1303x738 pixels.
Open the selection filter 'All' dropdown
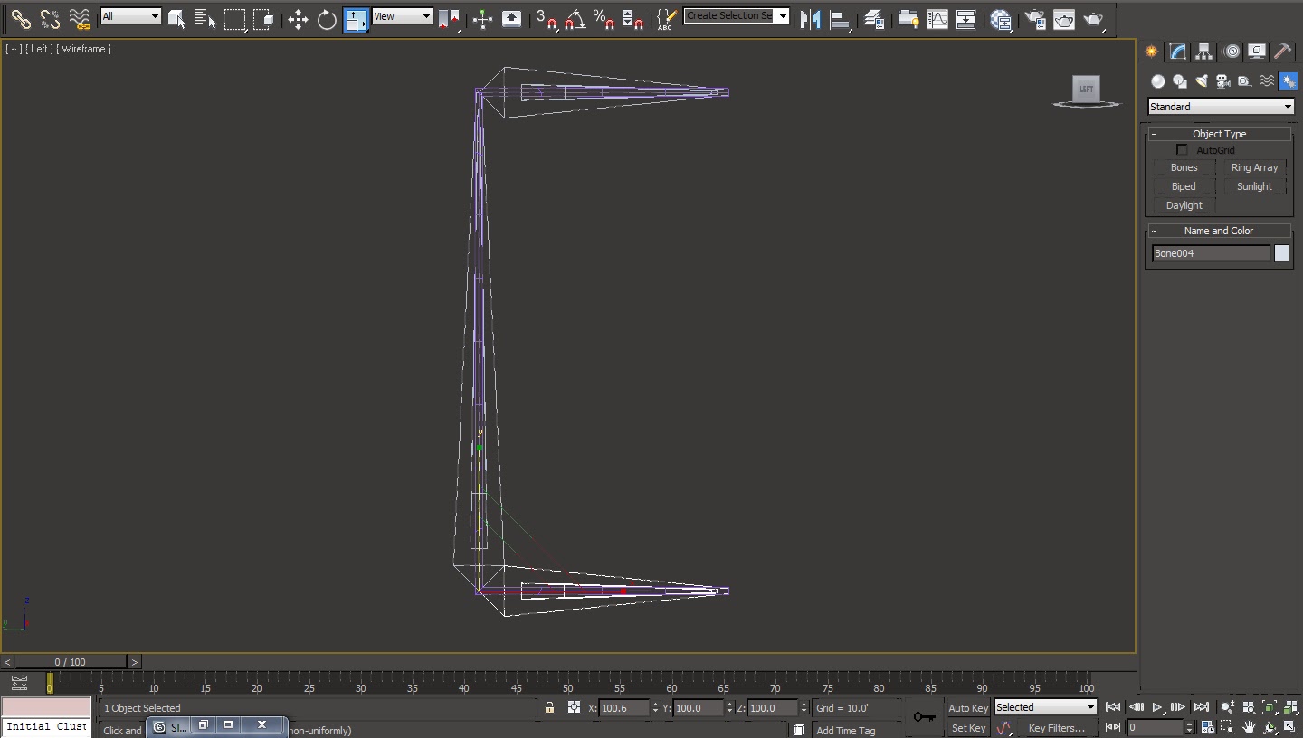click(130, 16)
